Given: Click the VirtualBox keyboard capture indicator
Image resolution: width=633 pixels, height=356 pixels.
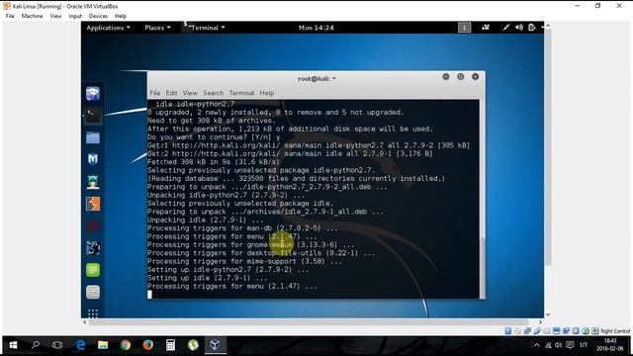Looking at the screenshot, I should (x=595, y=331).
